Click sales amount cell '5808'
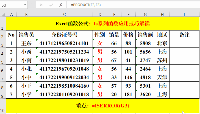Viewport: 200px width, 114px height. click(x=145, y=43)
